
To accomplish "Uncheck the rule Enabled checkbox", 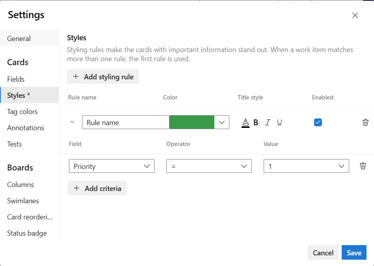I will pyautogui.click(x=318, y=122).
